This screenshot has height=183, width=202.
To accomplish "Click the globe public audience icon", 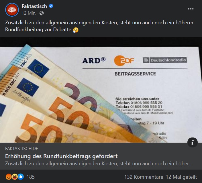I will pos(42,13).
